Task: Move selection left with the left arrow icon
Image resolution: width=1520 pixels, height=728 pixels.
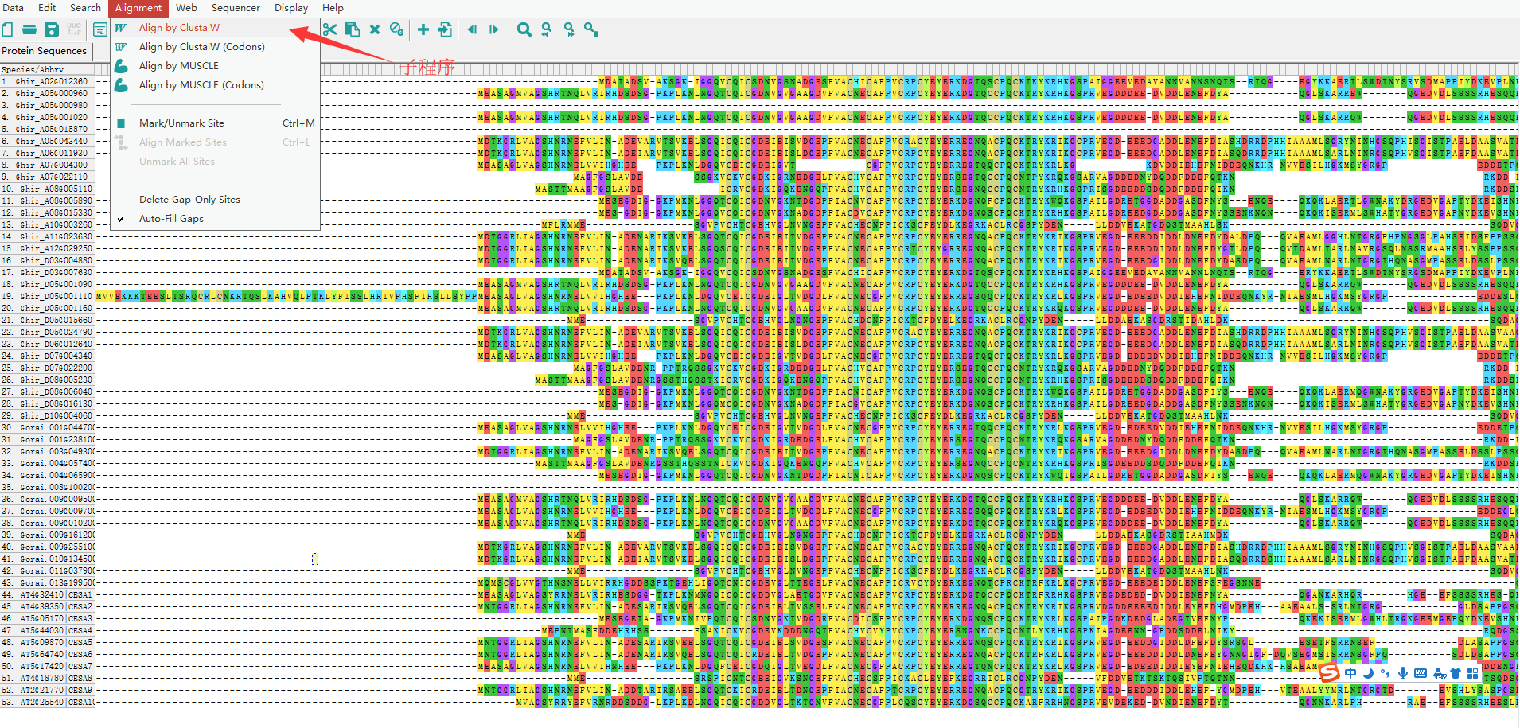Action: (x=472, y=29)
